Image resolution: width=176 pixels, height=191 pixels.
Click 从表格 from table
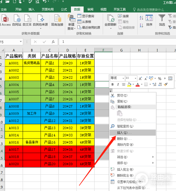pyautogui.click(x=84, y=22)
